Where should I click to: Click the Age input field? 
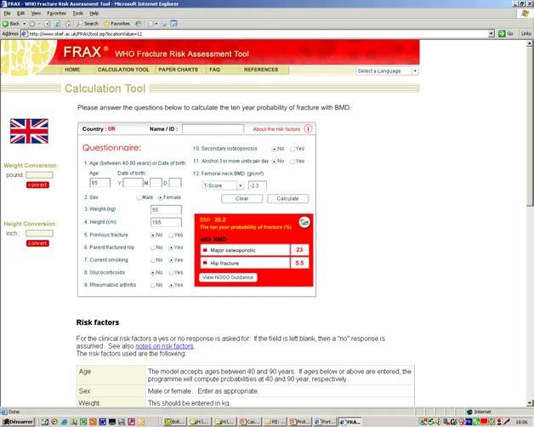pyautogui.click(x=99, y=183)
